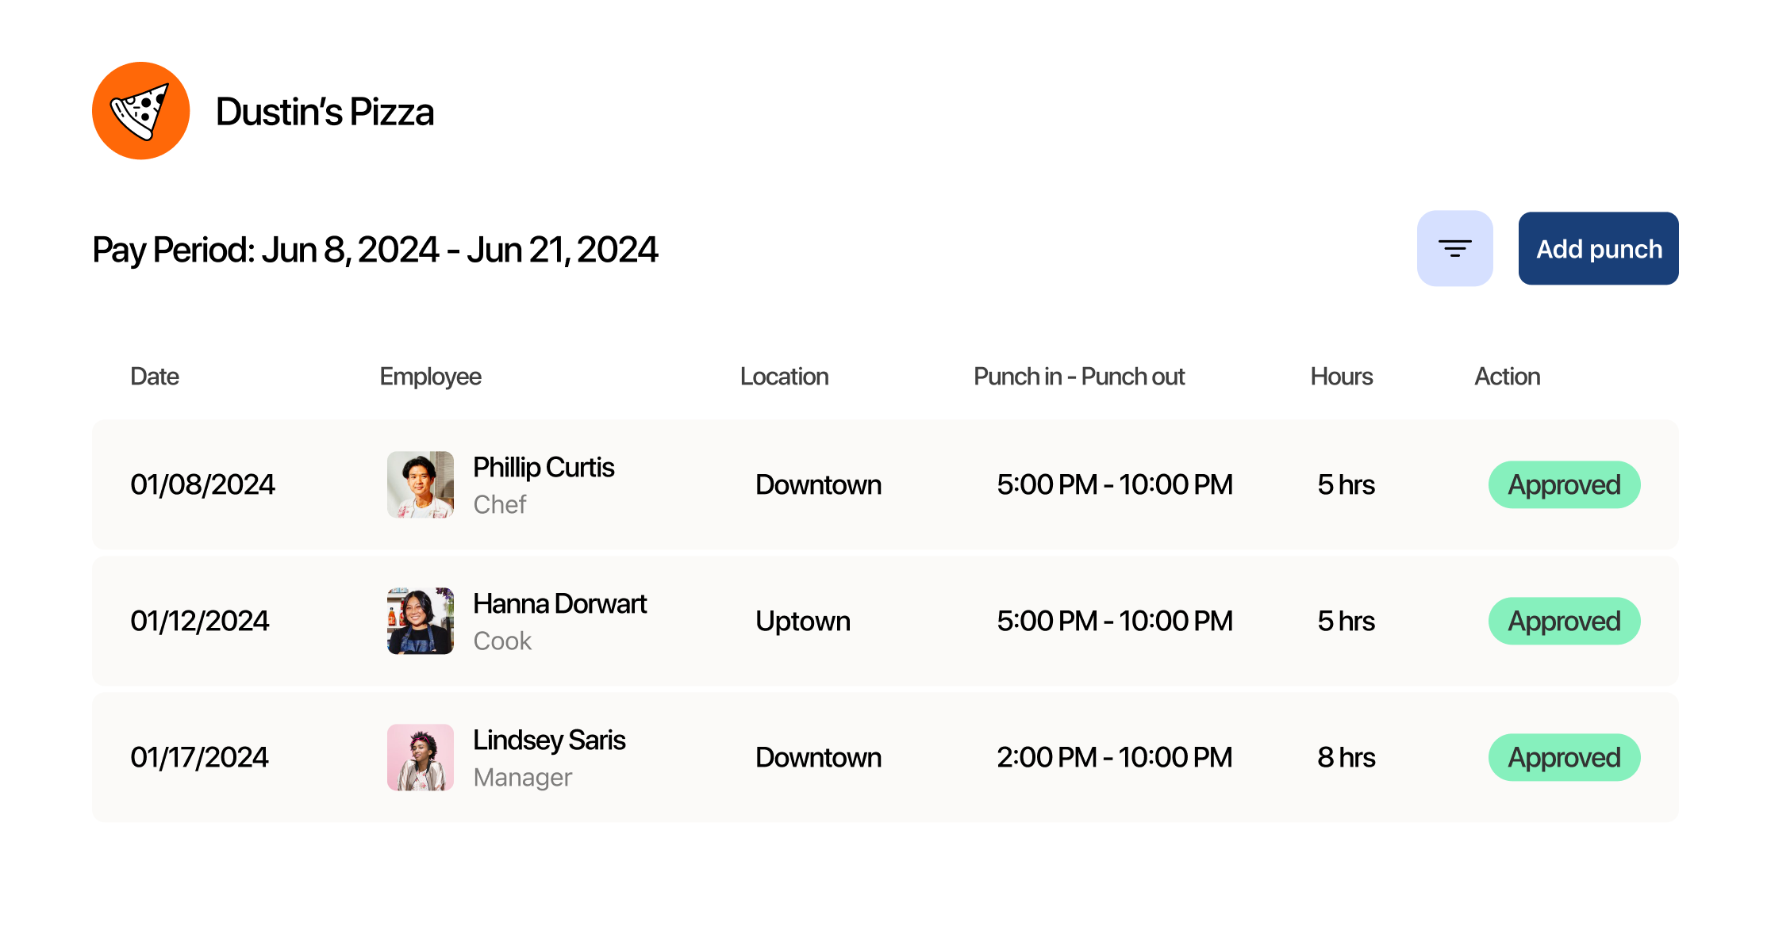Viewport: 1771px width, 926px height.
Task: Click the Employee column header
Action: pyautogui.click(x=430, y=377)
